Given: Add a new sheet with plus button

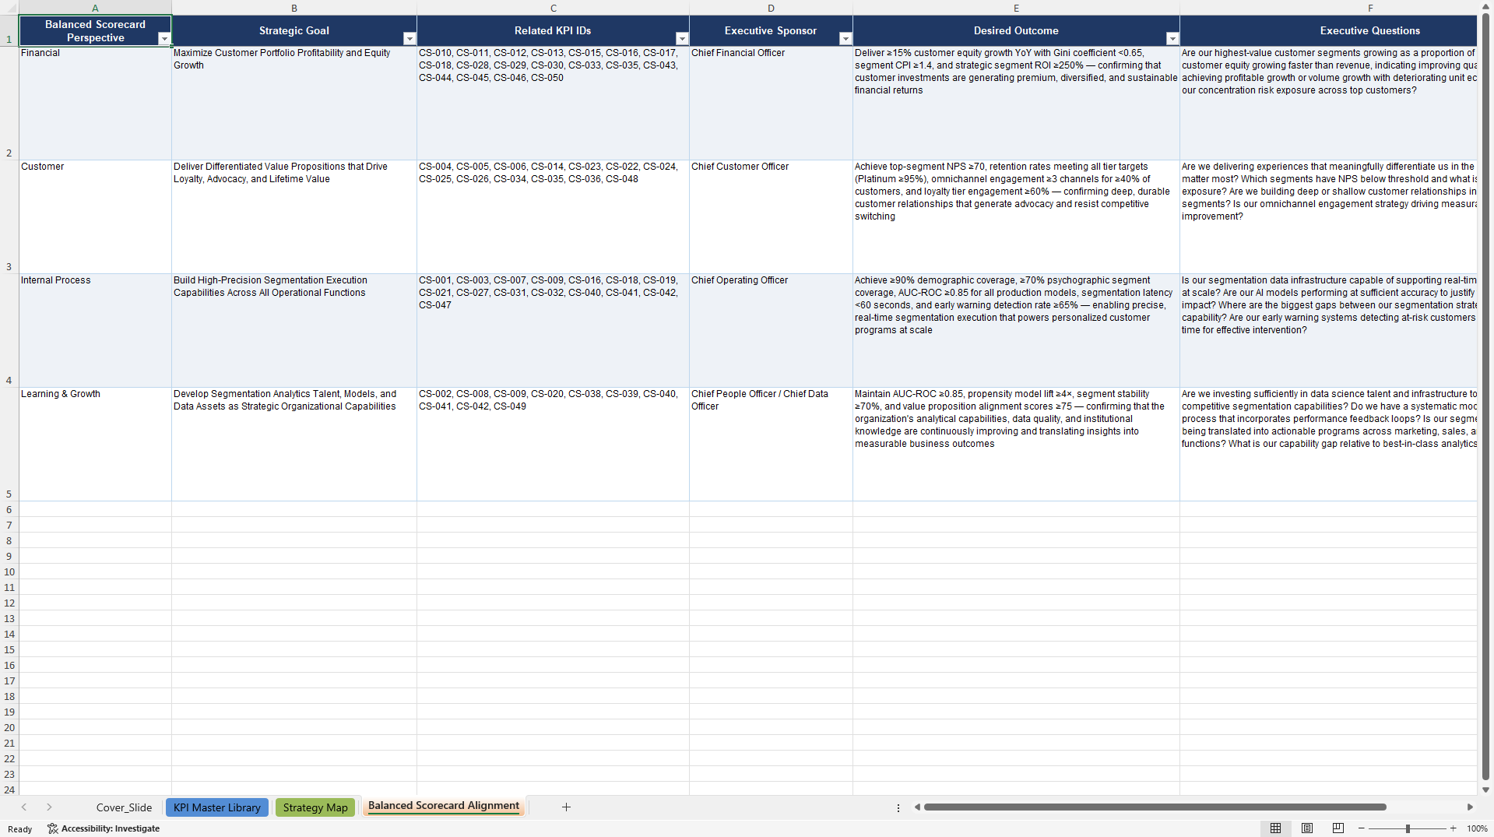Looking at the screenshot, I should tap(566, 807).
